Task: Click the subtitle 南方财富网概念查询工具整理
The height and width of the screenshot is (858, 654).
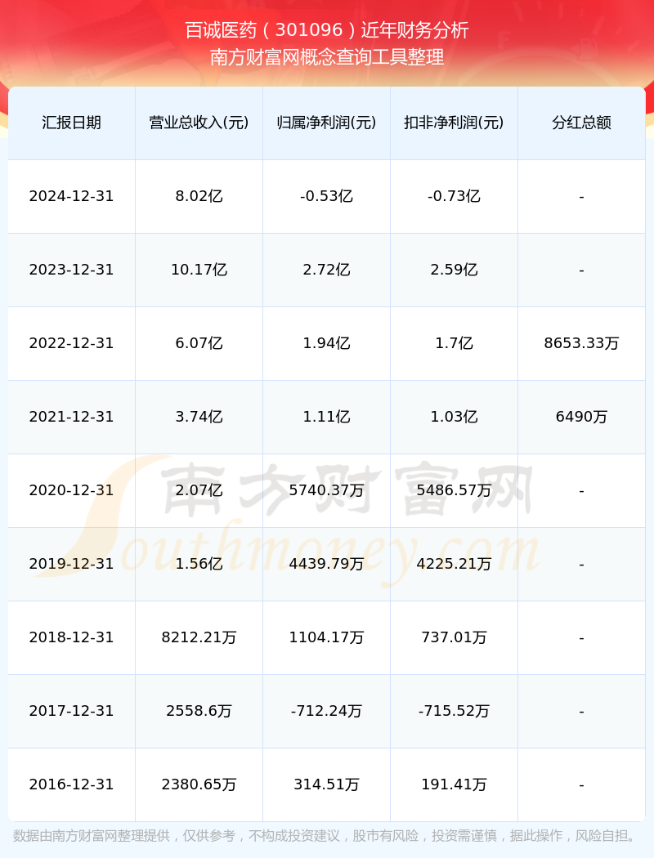Action: (327, 57)
